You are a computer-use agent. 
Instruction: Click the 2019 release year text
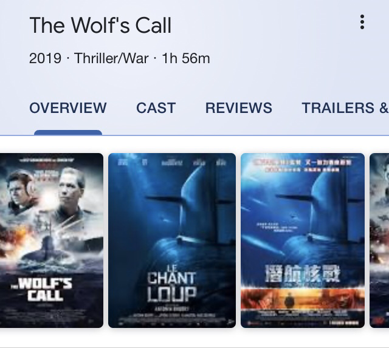[45, 58]
